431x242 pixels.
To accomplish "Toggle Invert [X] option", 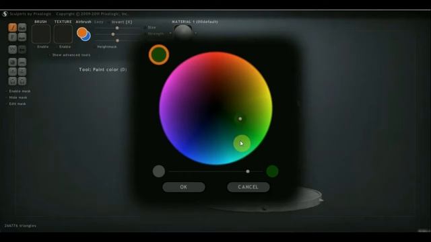I will [x=121, y=22].
